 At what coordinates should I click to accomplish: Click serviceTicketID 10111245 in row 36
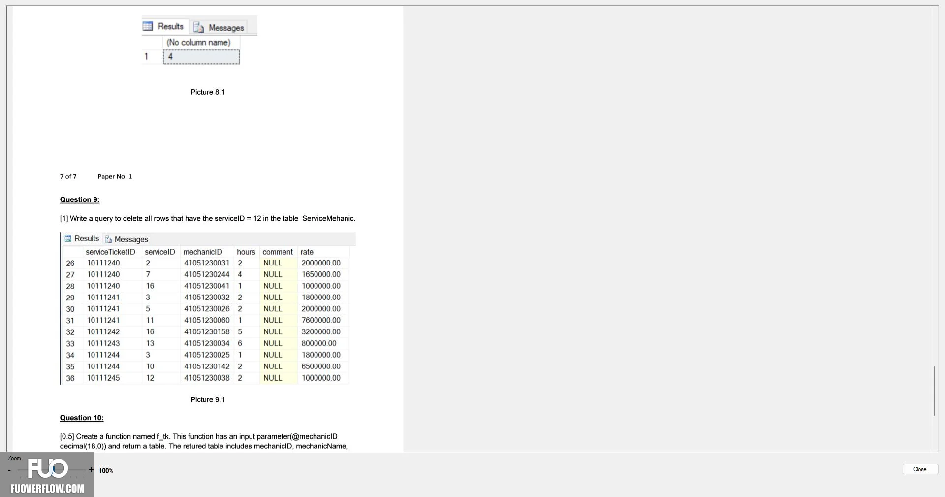pyautogui.click(x=103, y=378)
